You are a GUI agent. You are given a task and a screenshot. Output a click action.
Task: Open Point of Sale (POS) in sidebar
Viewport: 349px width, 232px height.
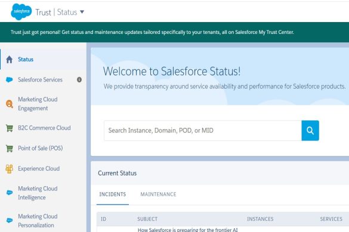point(41,148)
